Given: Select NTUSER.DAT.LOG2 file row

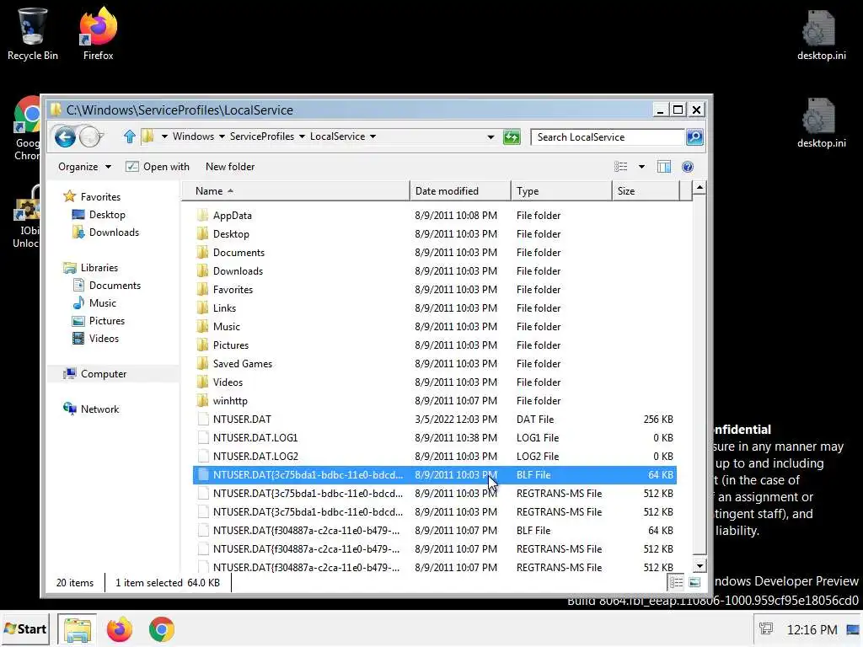Looking at the screenshot, I should 435,456.
